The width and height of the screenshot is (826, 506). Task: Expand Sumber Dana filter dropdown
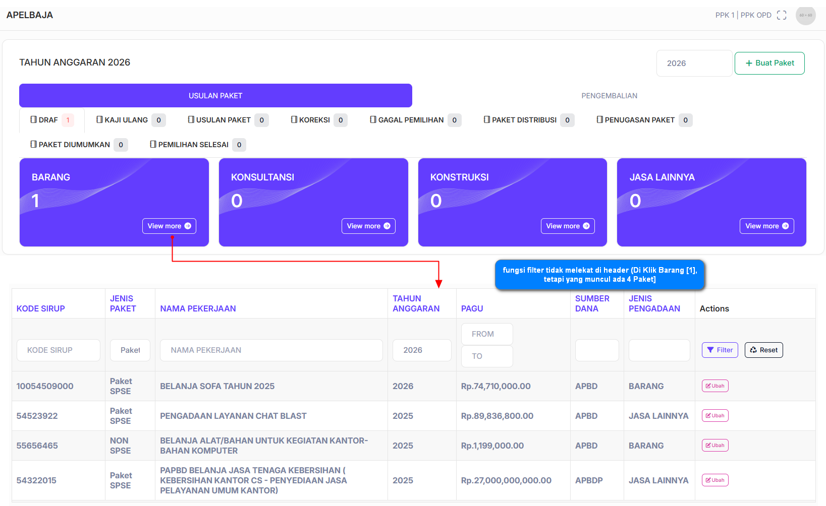coord(597,350)
